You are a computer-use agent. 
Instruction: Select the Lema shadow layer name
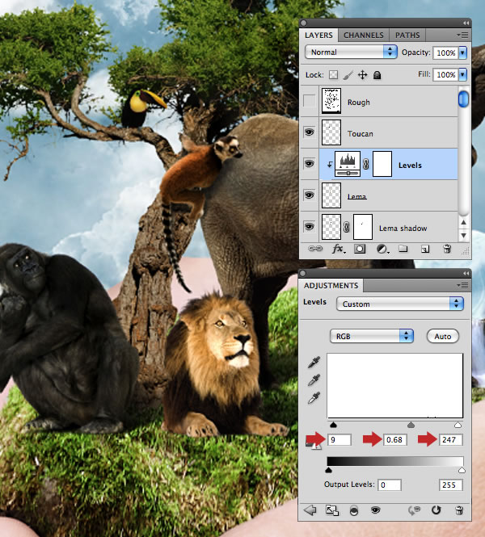403,228
